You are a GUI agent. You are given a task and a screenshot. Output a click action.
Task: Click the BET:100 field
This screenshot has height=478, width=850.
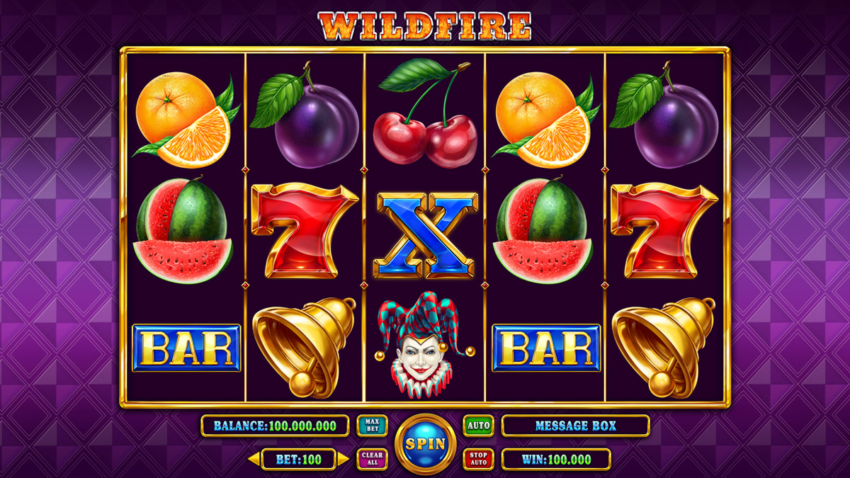click(298, 460)
